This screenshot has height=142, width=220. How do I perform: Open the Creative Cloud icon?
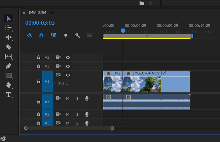[x=3, y=139]
